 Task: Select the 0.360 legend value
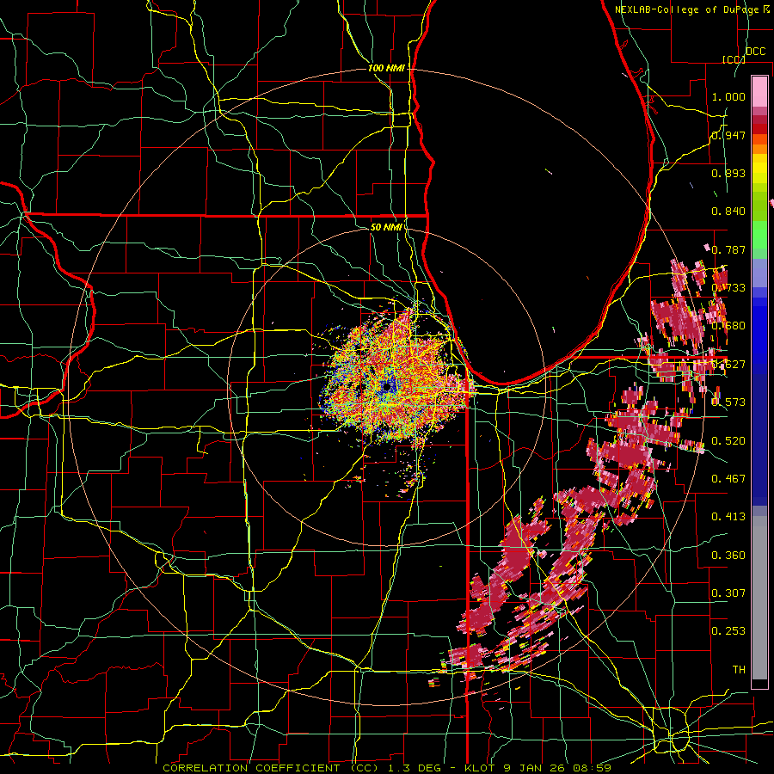click(x=728, y=556)
